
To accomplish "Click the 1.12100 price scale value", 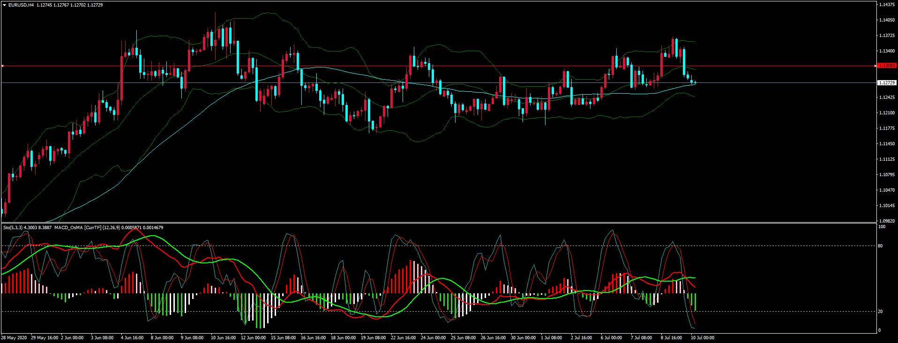I will click(887, 113).
